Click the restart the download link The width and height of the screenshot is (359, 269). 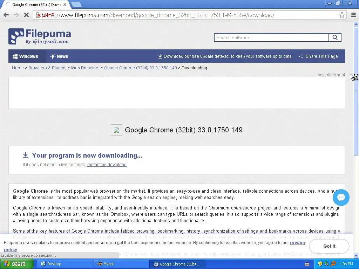[x=107, y=165]
